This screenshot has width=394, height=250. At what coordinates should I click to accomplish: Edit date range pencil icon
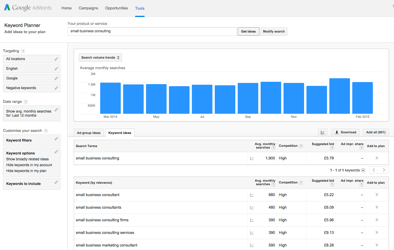click(x=56, y=110)
